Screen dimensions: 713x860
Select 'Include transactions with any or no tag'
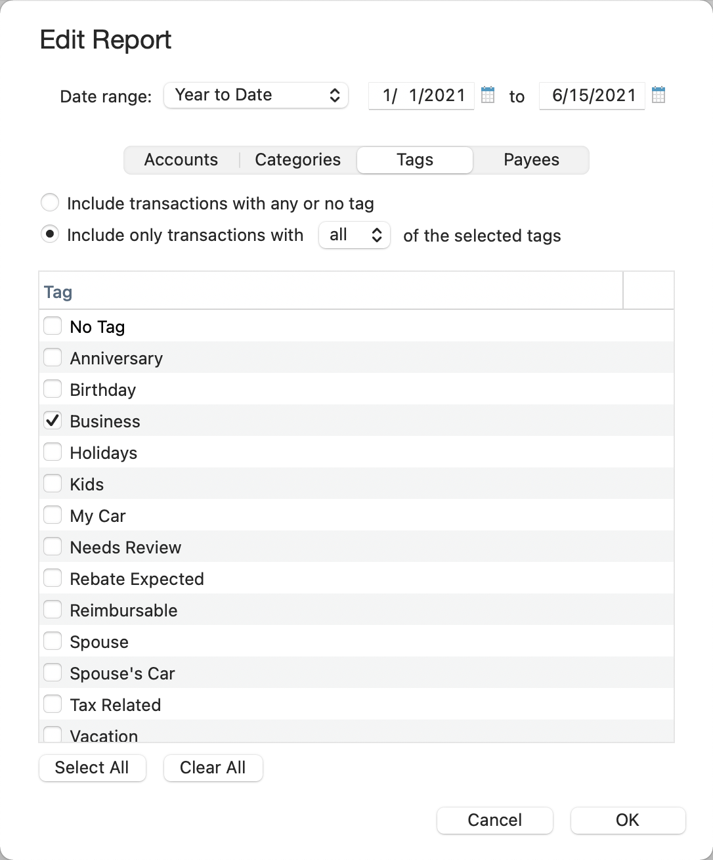pos(50,203)
